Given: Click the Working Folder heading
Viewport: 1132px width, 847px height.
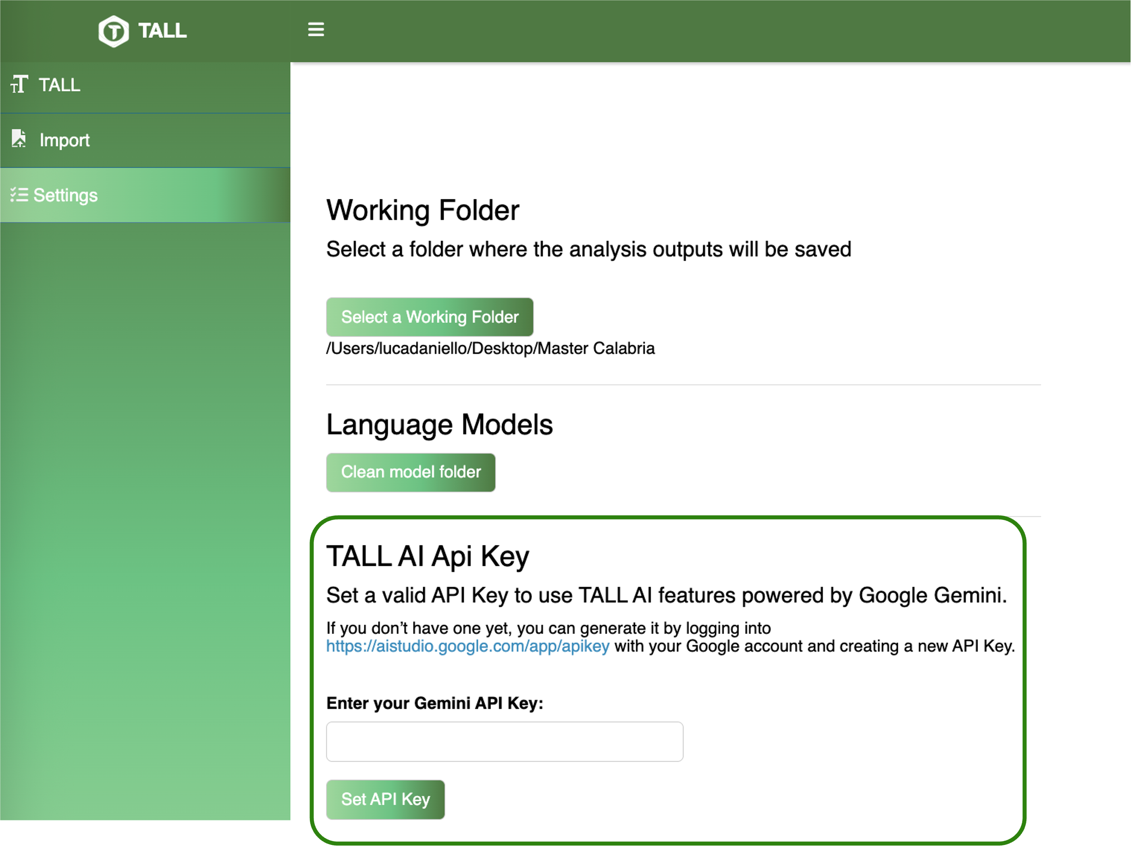Looking at the screenshot, I should click(x=423, y=211).
